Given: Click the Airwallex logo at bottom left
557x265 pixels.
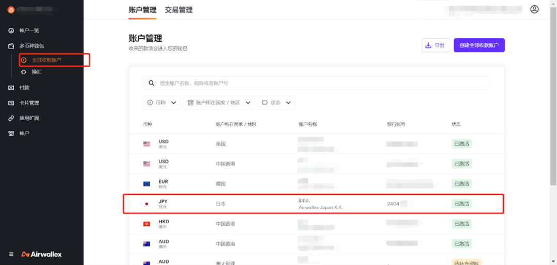Looking at the screenshot, I should tap(41, 254).
